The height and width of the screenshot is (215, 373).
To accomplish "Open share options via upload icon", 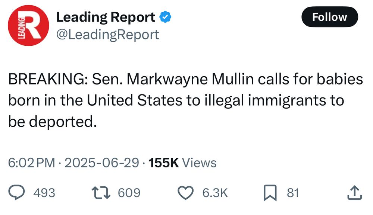I will pyautogui.click(x=354, y=192).
